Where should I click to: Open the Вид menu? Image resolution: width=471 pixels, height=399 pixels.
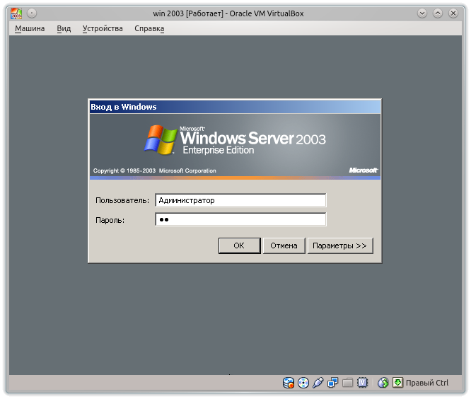(64, 28)
